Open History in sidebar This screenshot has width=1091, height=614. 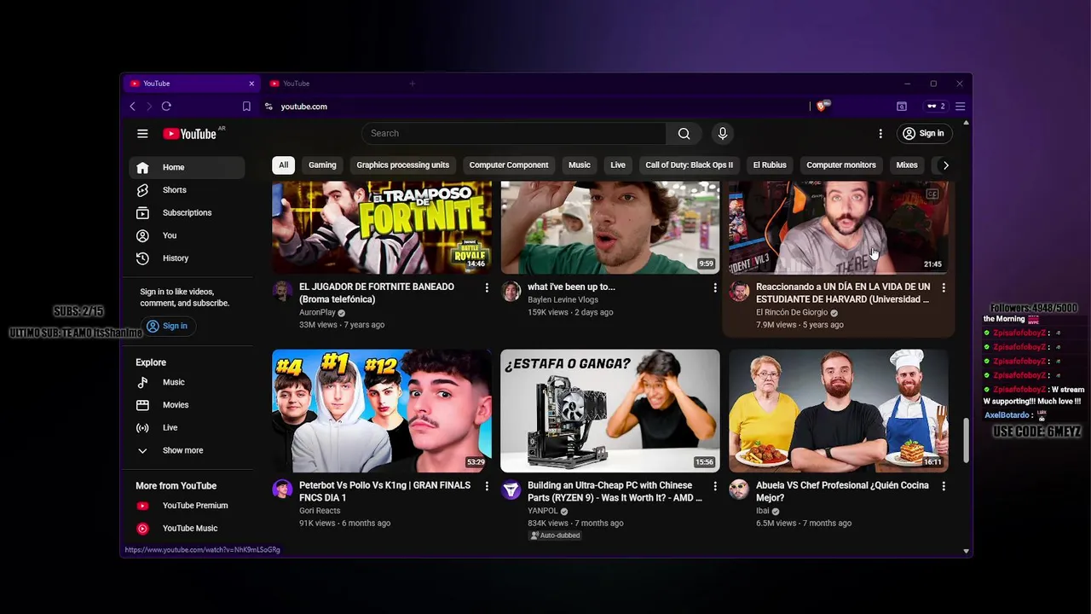click(188, 258)
